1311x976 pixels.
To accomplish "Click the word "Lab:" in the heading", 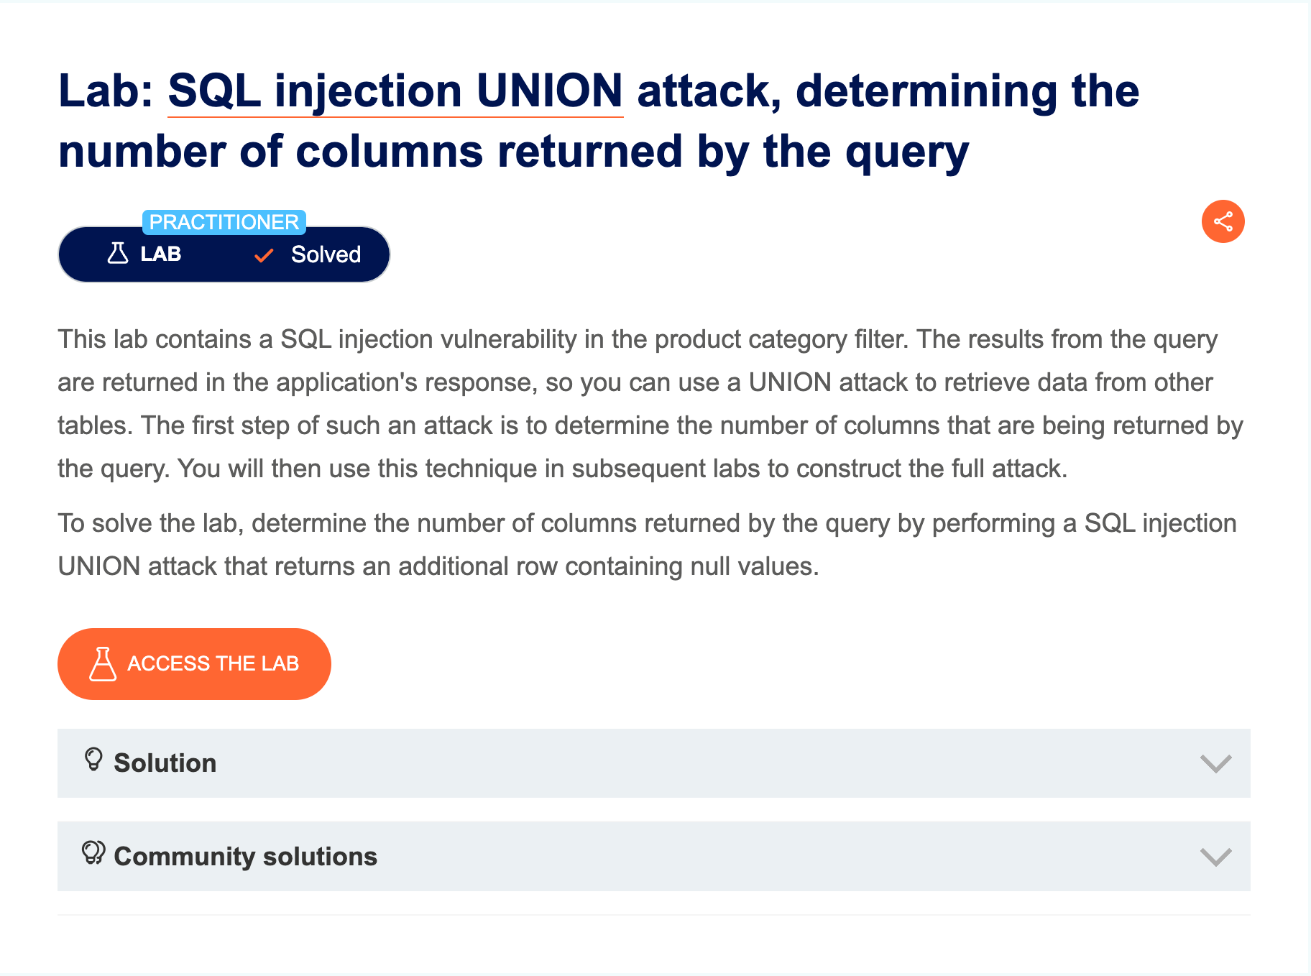I will click(x=106, y=91).
